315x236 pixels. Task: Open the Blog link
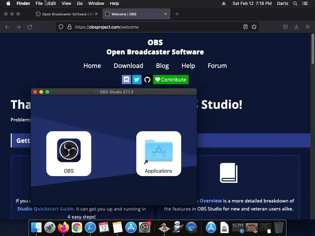pyautogui.click(x=162, y=66)
